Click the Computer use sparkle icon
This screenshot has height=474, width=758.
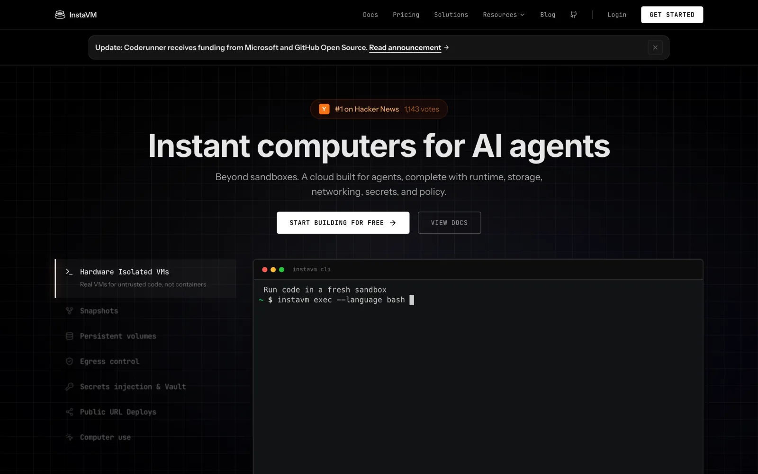pos(69,437)
